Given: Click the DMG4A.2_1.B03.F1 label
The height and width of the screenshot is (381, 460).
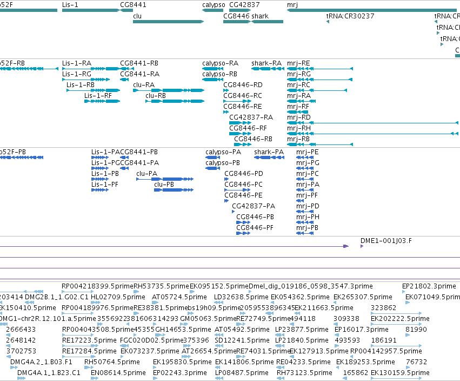Looking at the screenshot, I should click(x=41, y=362).
